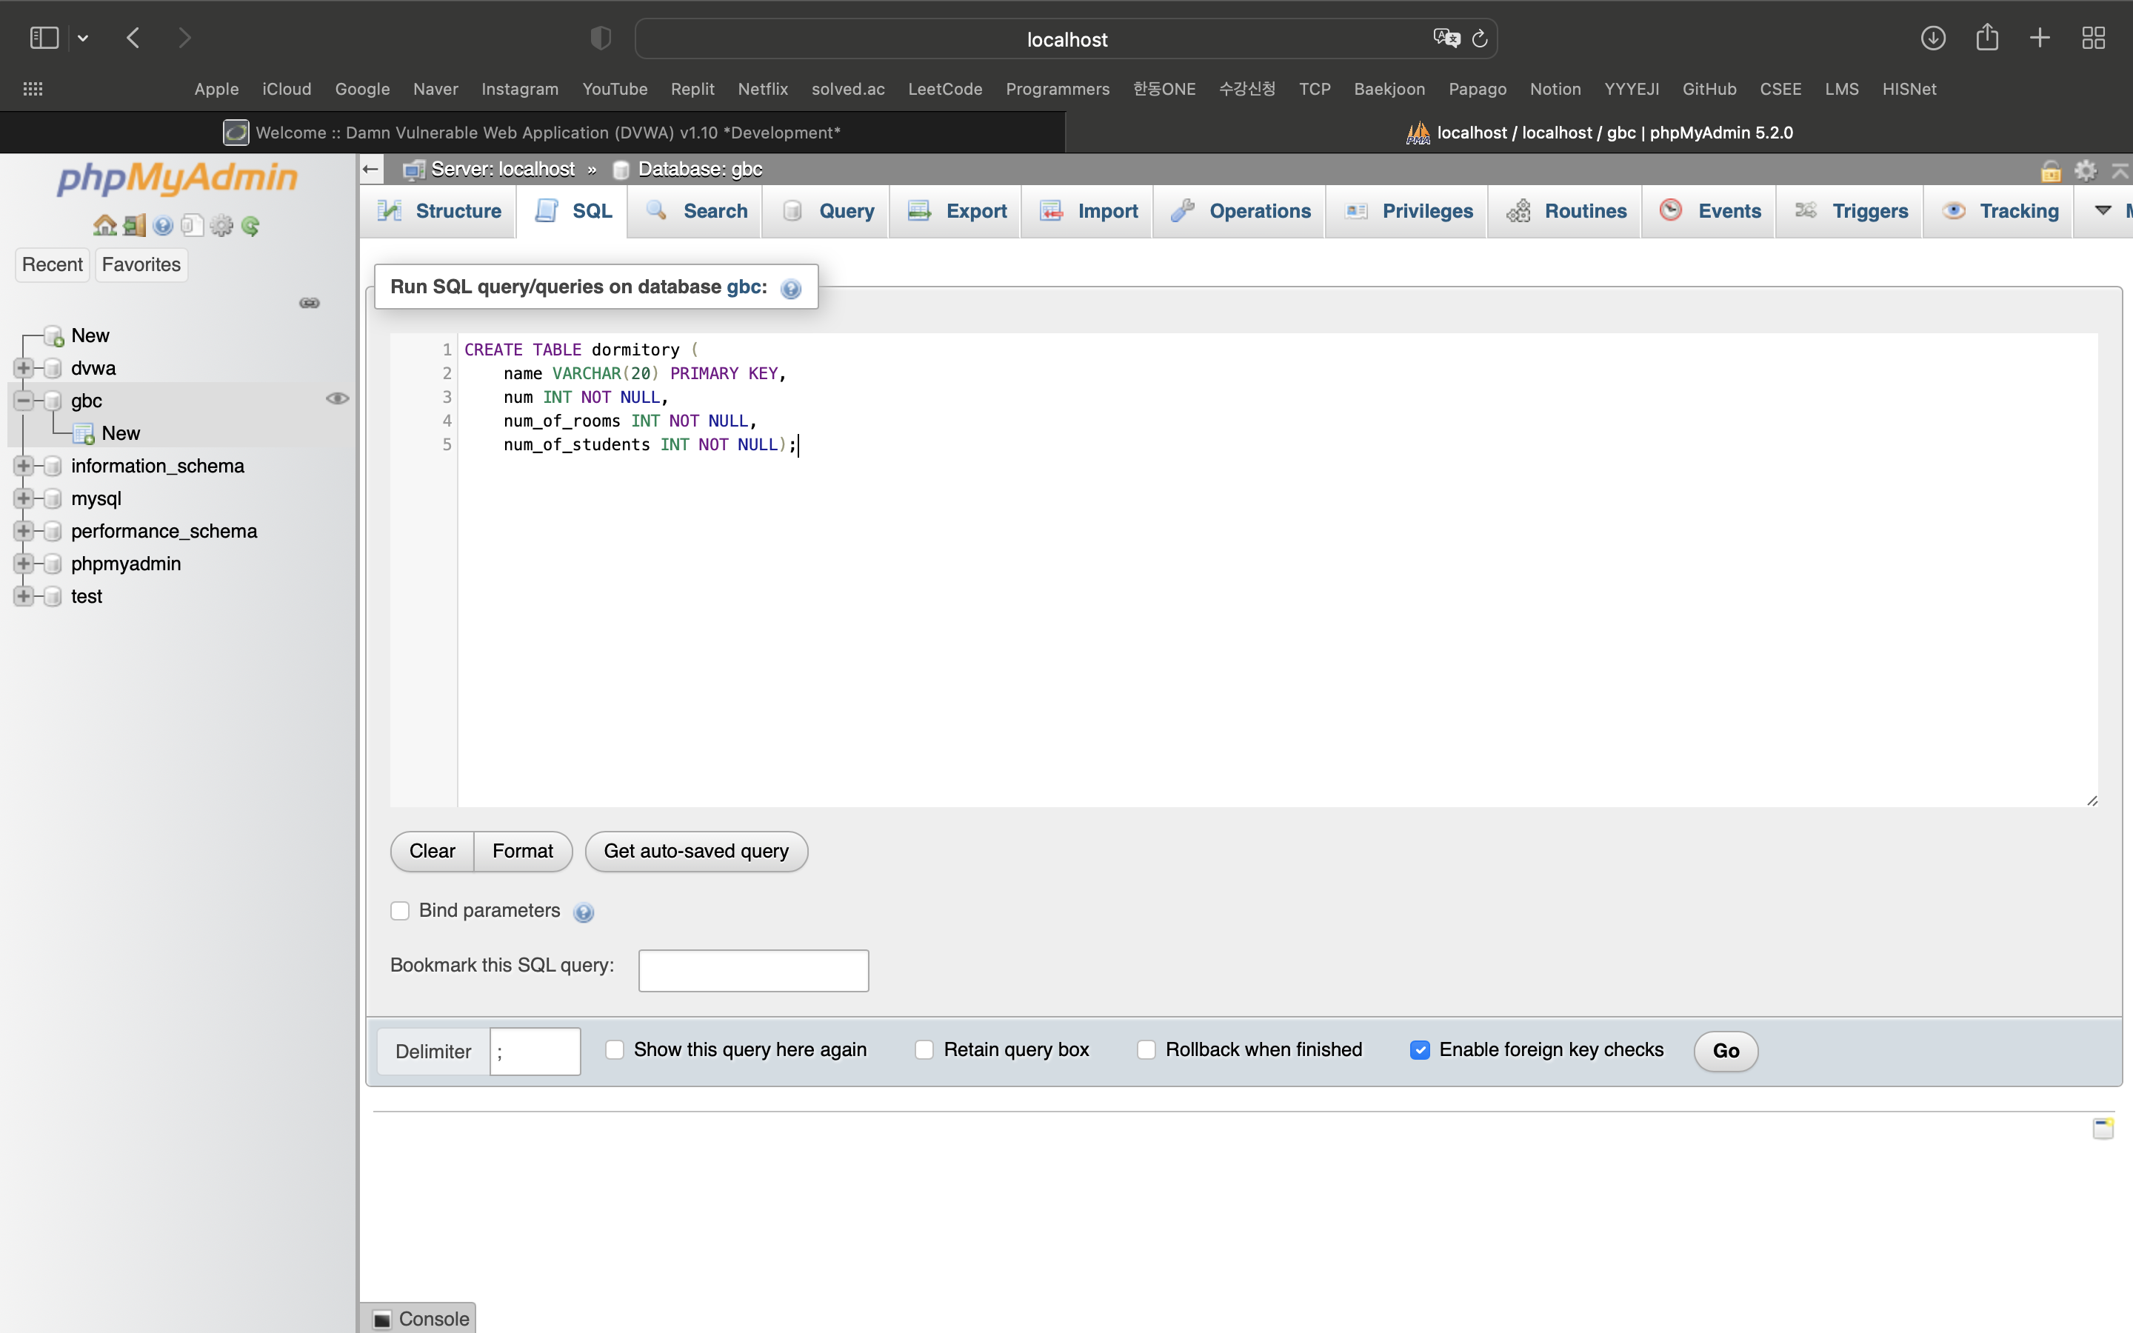Click help icon beside SQL query title
Viewport: 2133px width, 1333px height.
[x=791, y=288]
